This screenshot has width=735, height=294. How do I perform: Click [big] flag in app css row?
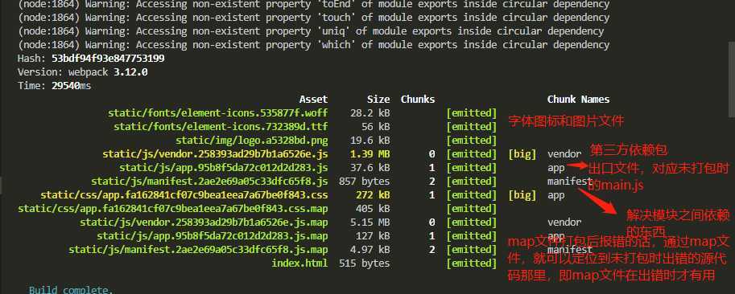point(522,194)
